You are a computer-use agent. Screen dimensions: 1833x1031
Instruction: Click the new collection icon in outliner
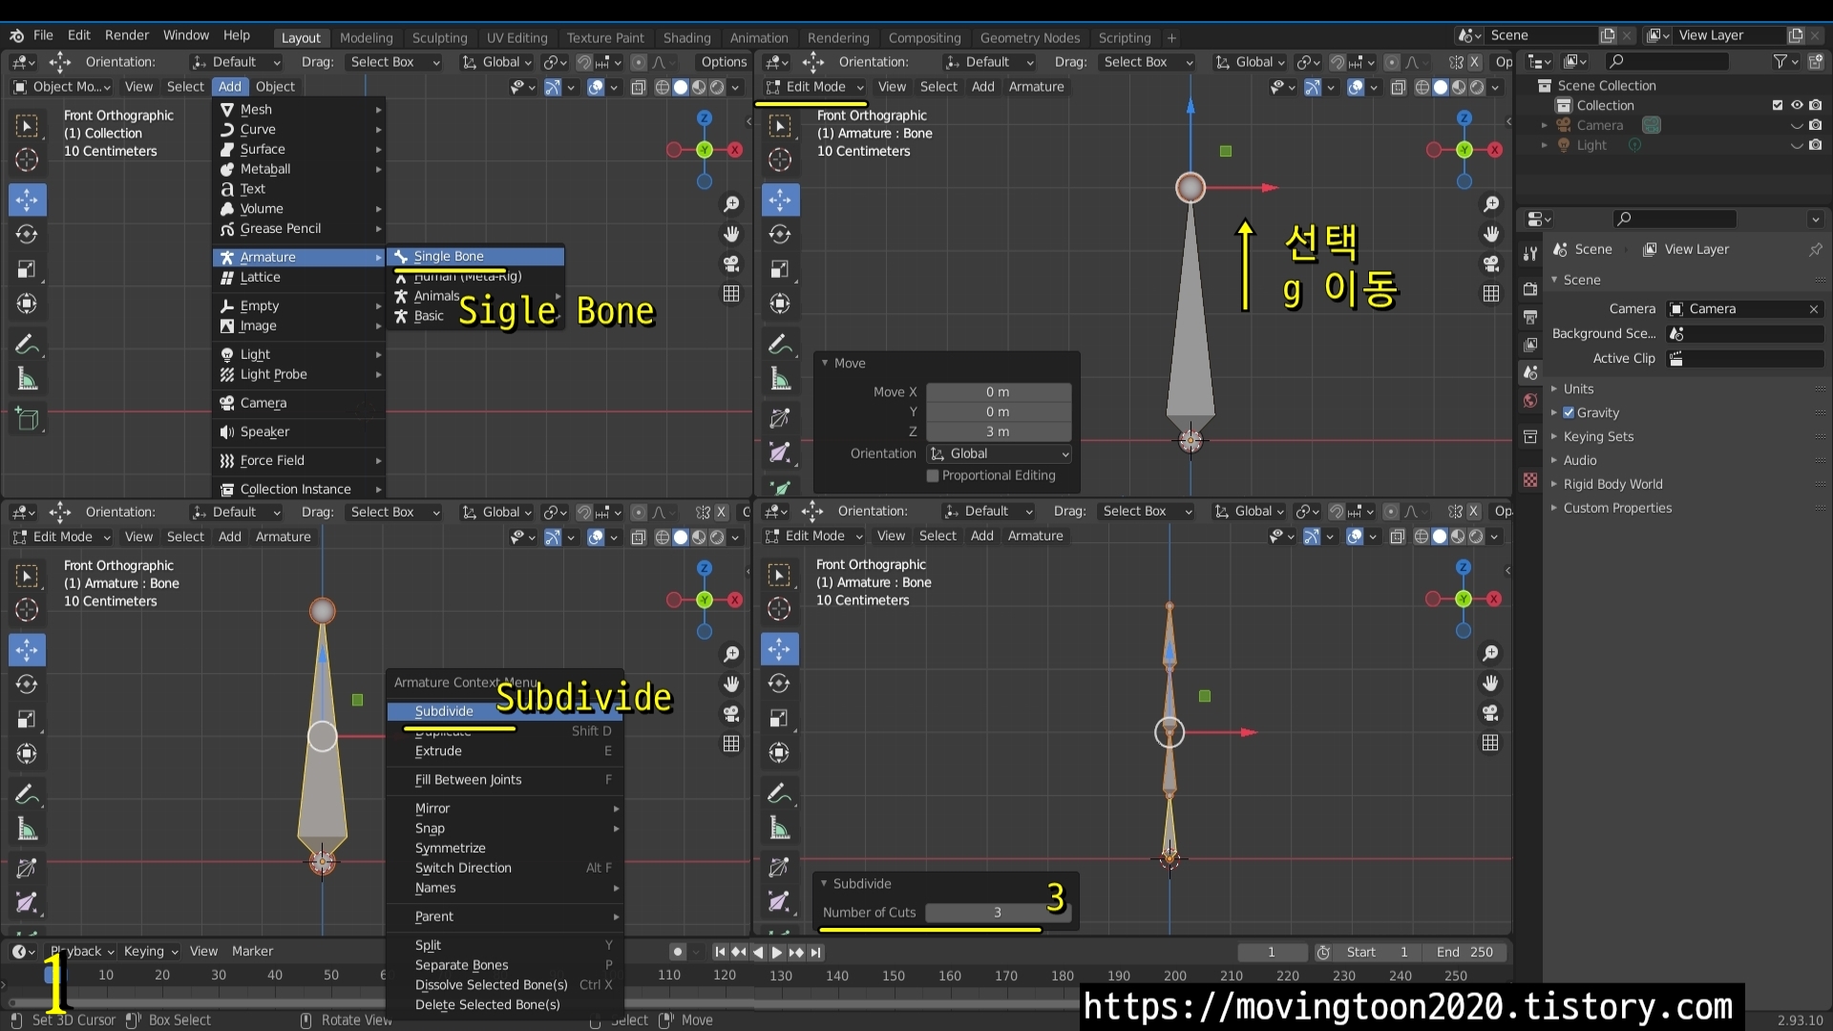tap(1816, 61)
